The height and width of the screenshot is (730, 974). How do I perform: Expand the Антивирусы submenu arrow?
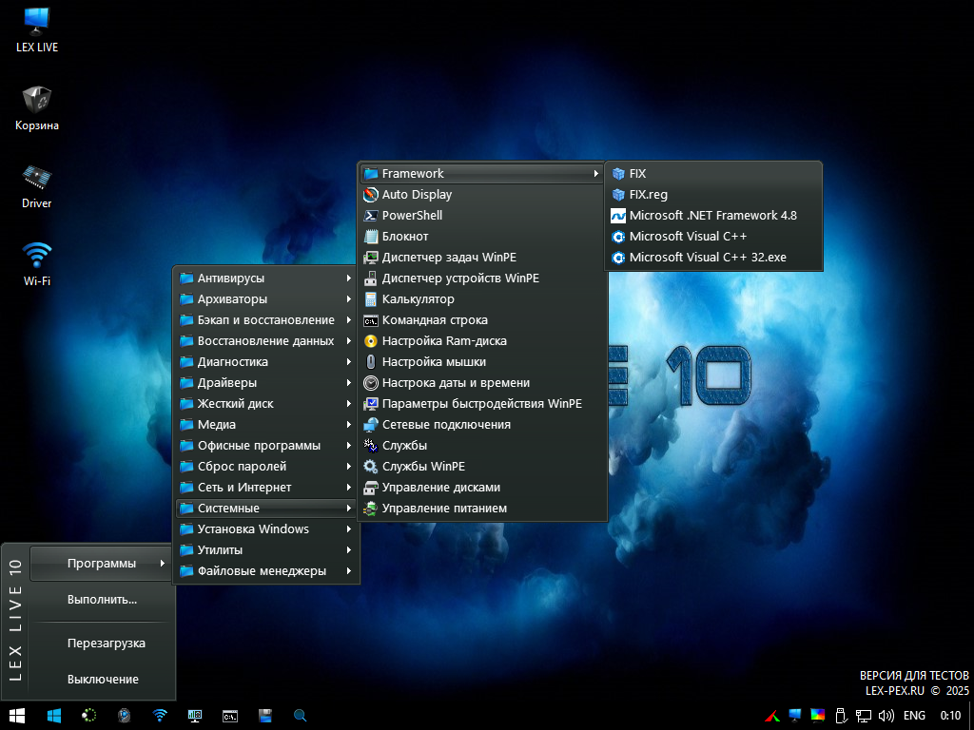349,279
